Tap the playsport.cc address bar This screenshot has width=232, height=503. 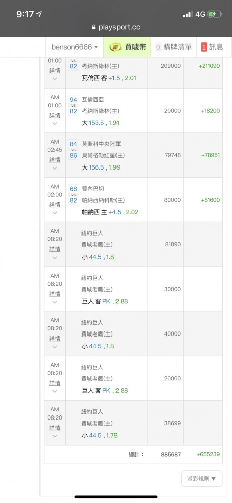[116, 27]
